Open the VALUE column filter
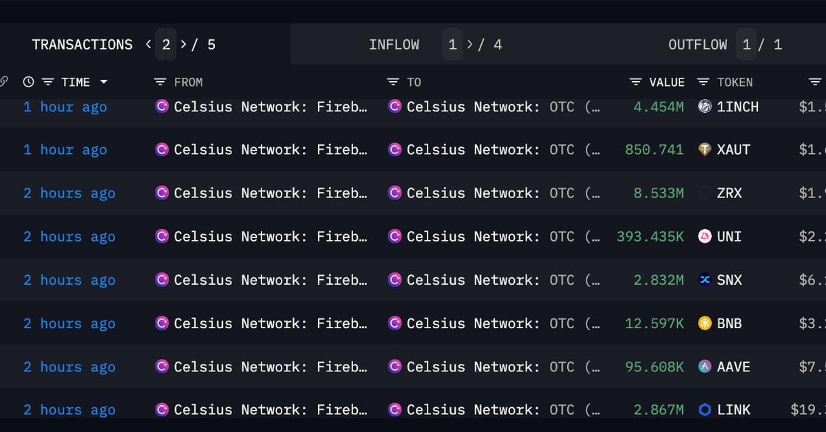The image size is (826, 432). [x=635, y=82]
